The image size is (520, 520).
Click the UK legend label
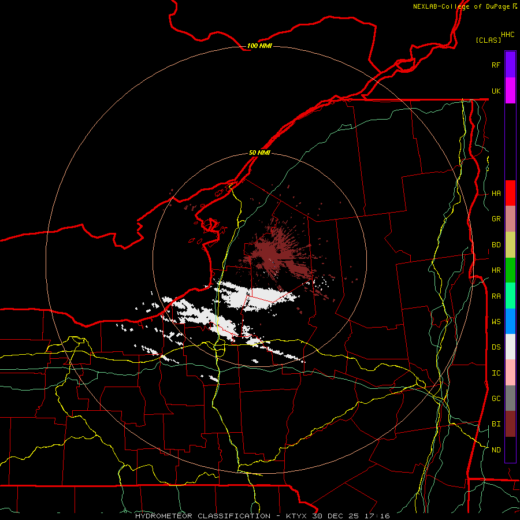(x=496, y=91)
